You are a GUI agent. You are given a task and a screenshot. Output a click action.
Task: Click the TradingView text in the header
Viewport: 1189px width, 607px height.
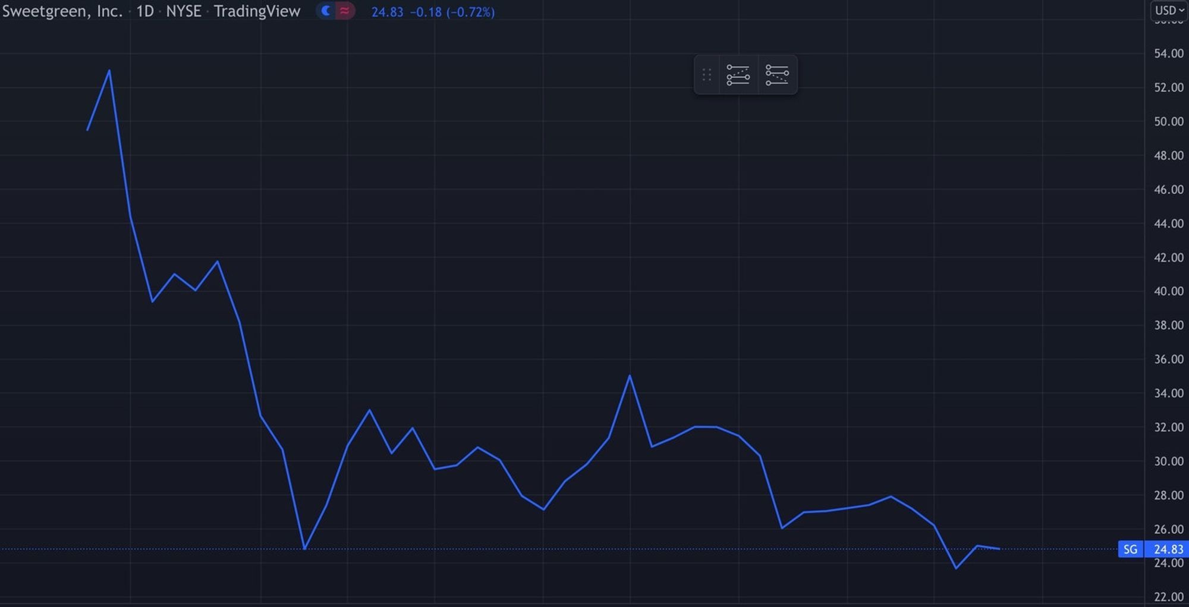coord(257,11)
